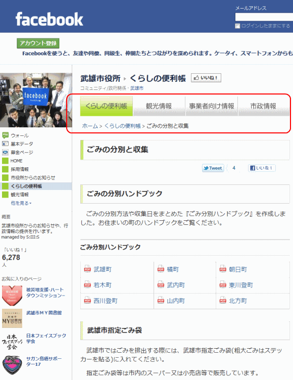Switch to the 観光情報 tab
The image size is (293, 380).
(159, 106)
